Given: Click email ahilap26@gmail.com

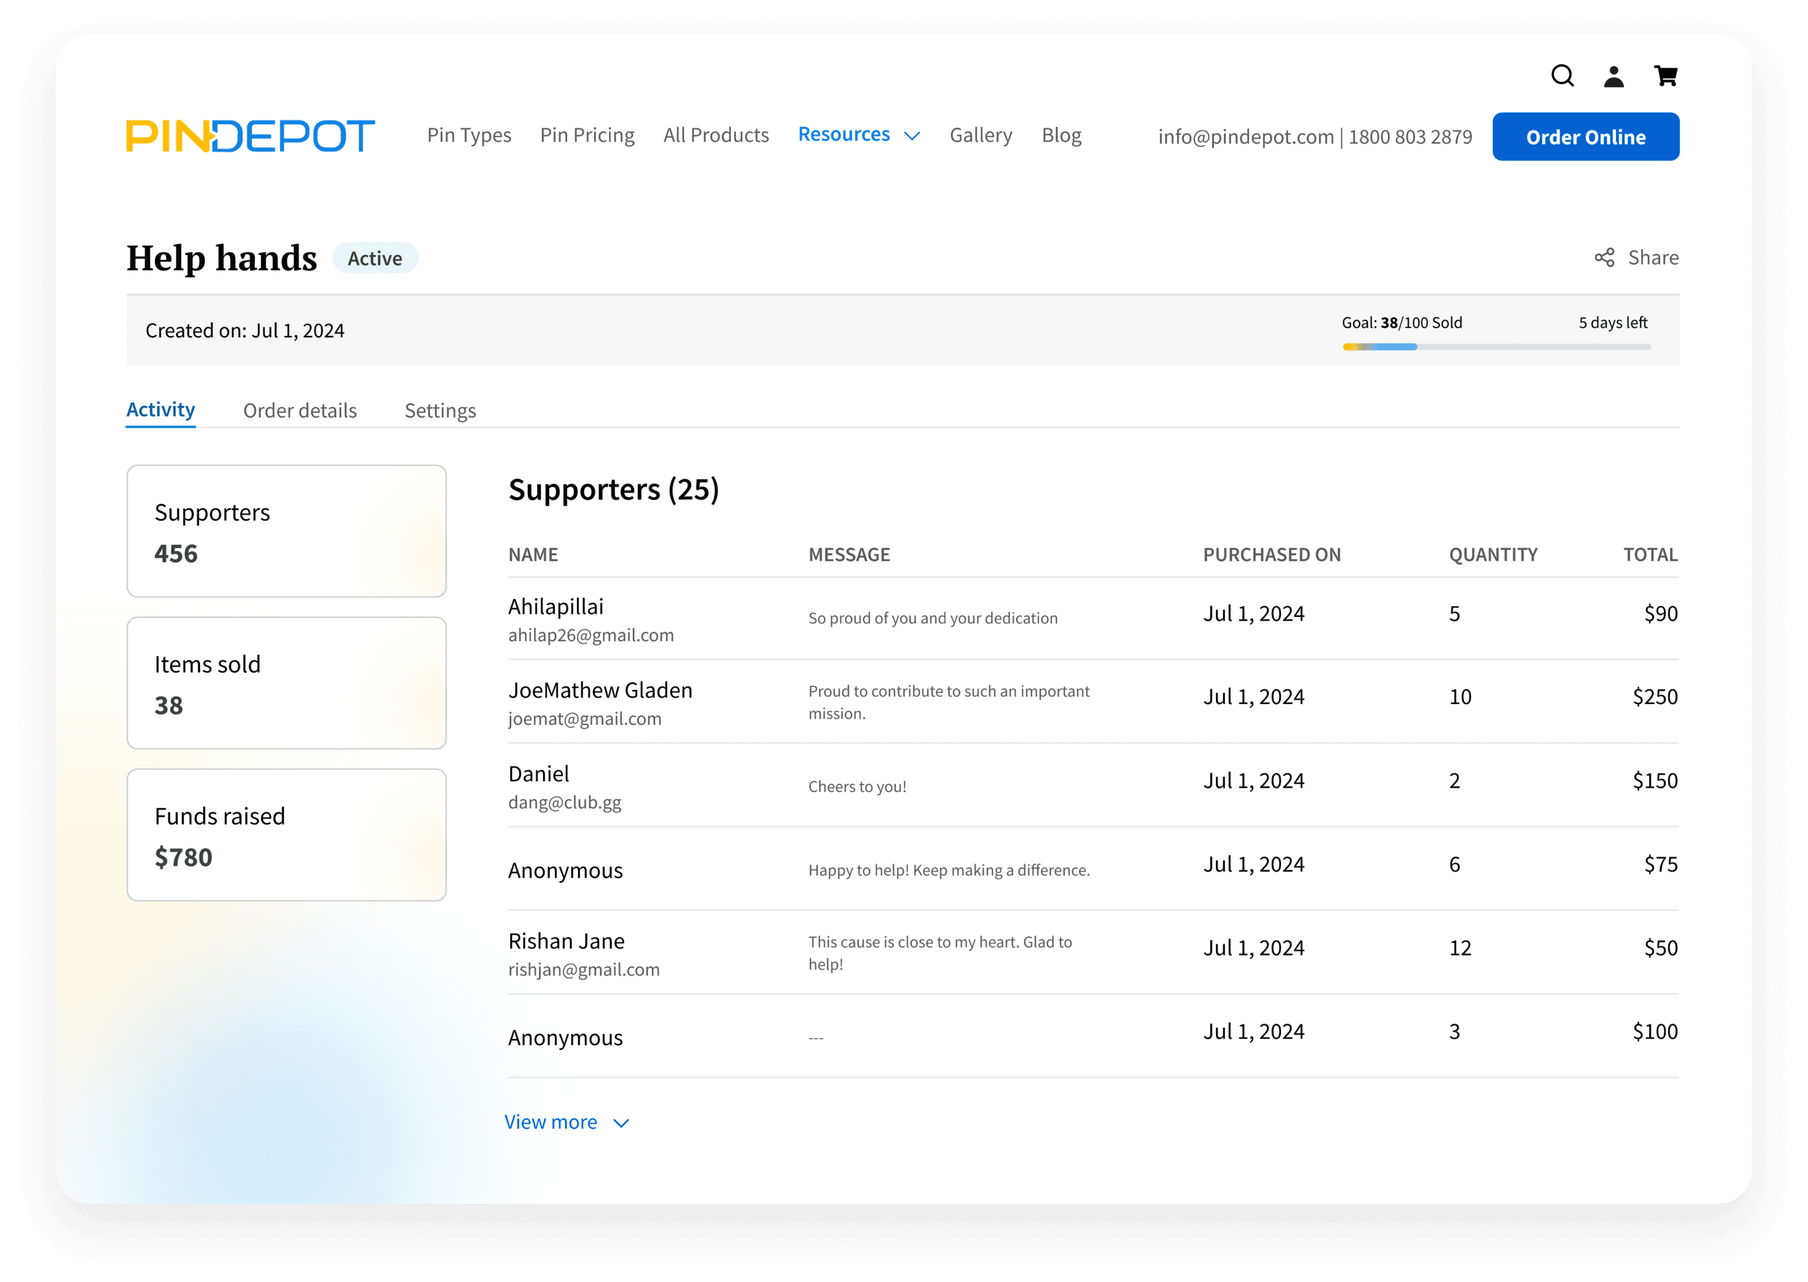Looking at the screenshot, I should click(x=591, y=635).
